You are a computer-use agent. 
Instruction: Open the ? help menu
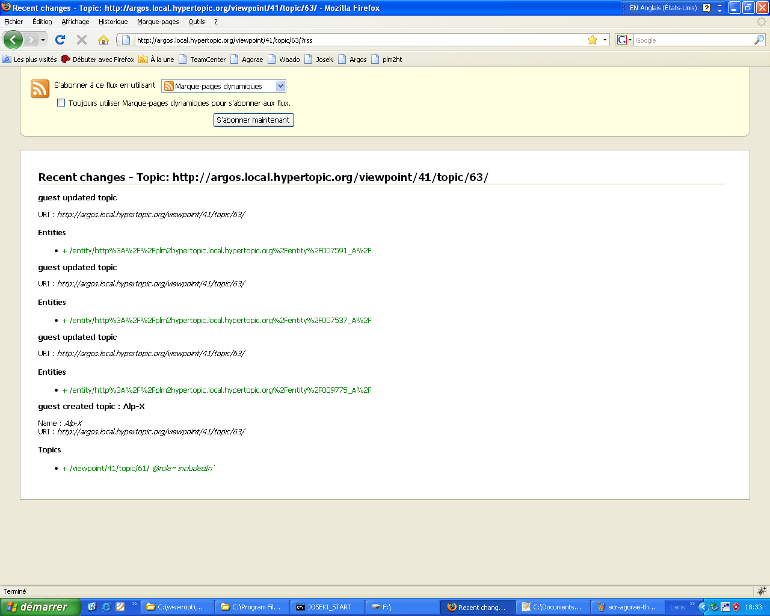click(x=216, y=22)
